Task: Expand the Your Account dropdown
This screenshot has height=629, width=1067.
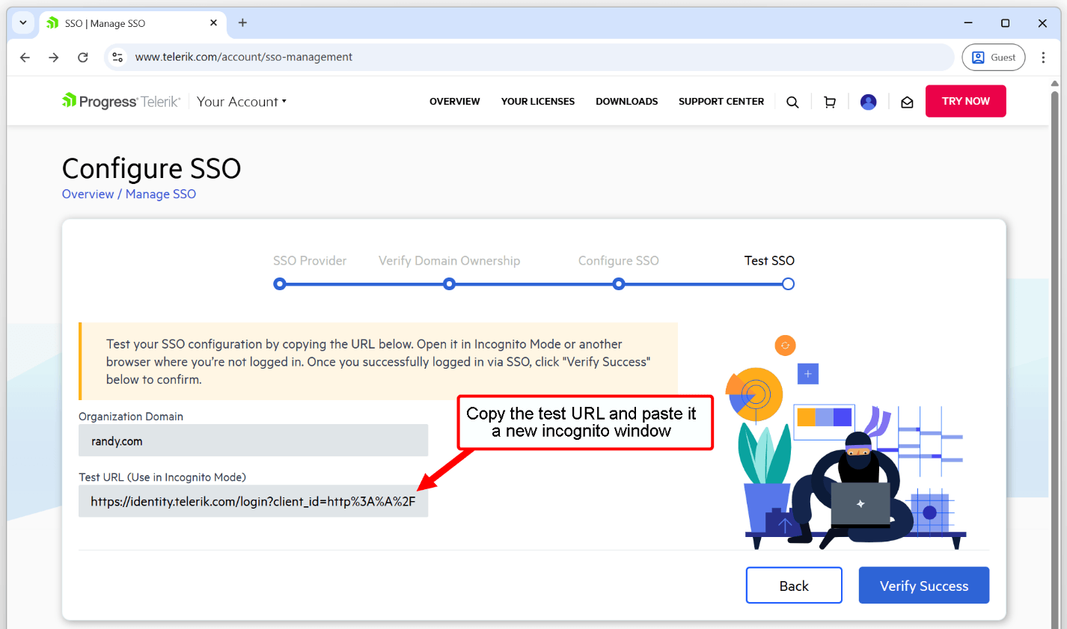Action: pyautogui.click(x=242, y=102)
